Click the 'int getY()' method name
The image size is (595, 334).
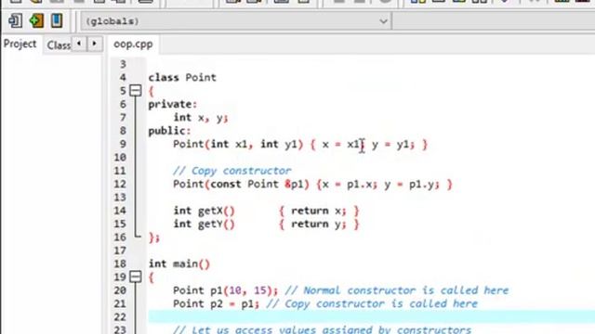tap(205, 224)
